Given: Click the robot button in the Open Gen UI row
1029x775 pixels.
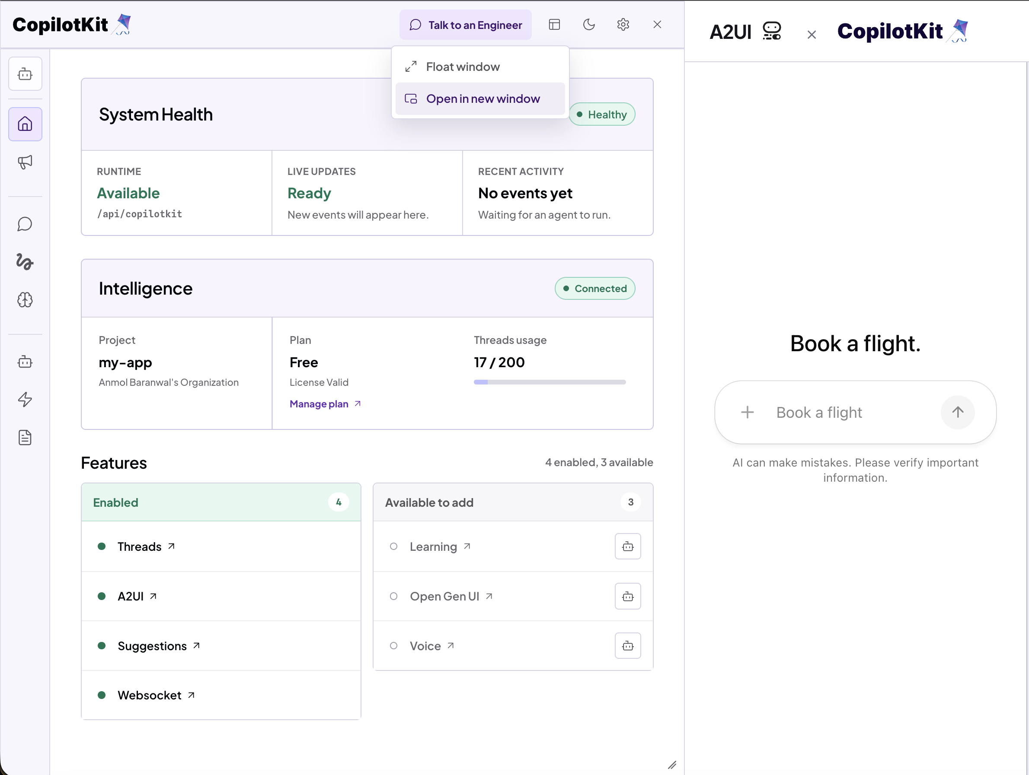Looking at the screenshot, I should click(x=627, y=596).
